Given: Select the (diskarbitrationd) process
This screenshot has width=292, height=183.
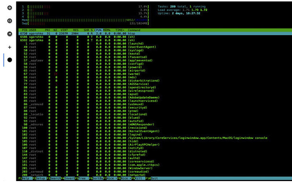Looking at the screenshot, I should (155, 80).
